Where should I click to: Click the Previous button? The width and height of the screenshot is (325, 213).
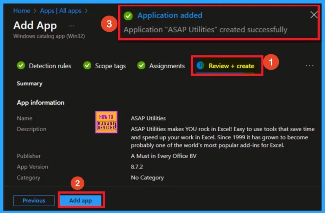tap(34, 200)
